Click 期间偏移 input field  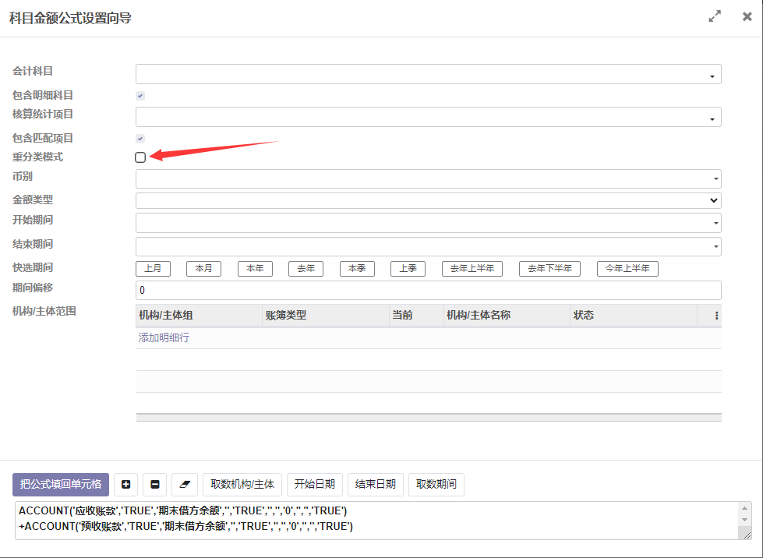[x=428, y=290]
